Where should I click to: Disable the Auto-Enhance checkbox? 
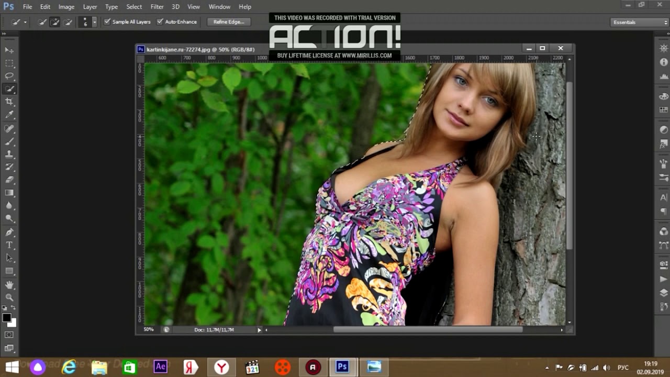[x=160, y=22]
